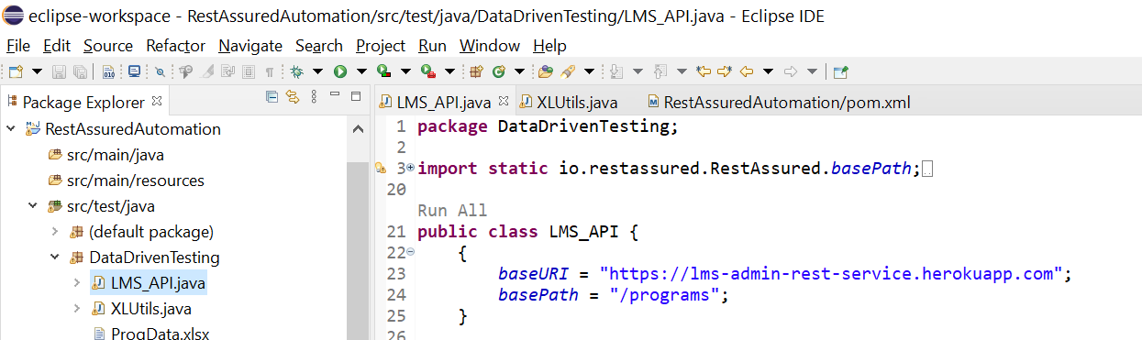Maximize the Package Explorer panel
Viewport: 1142px width, 340px height.
pyautogui.click(x=356, y=95)
